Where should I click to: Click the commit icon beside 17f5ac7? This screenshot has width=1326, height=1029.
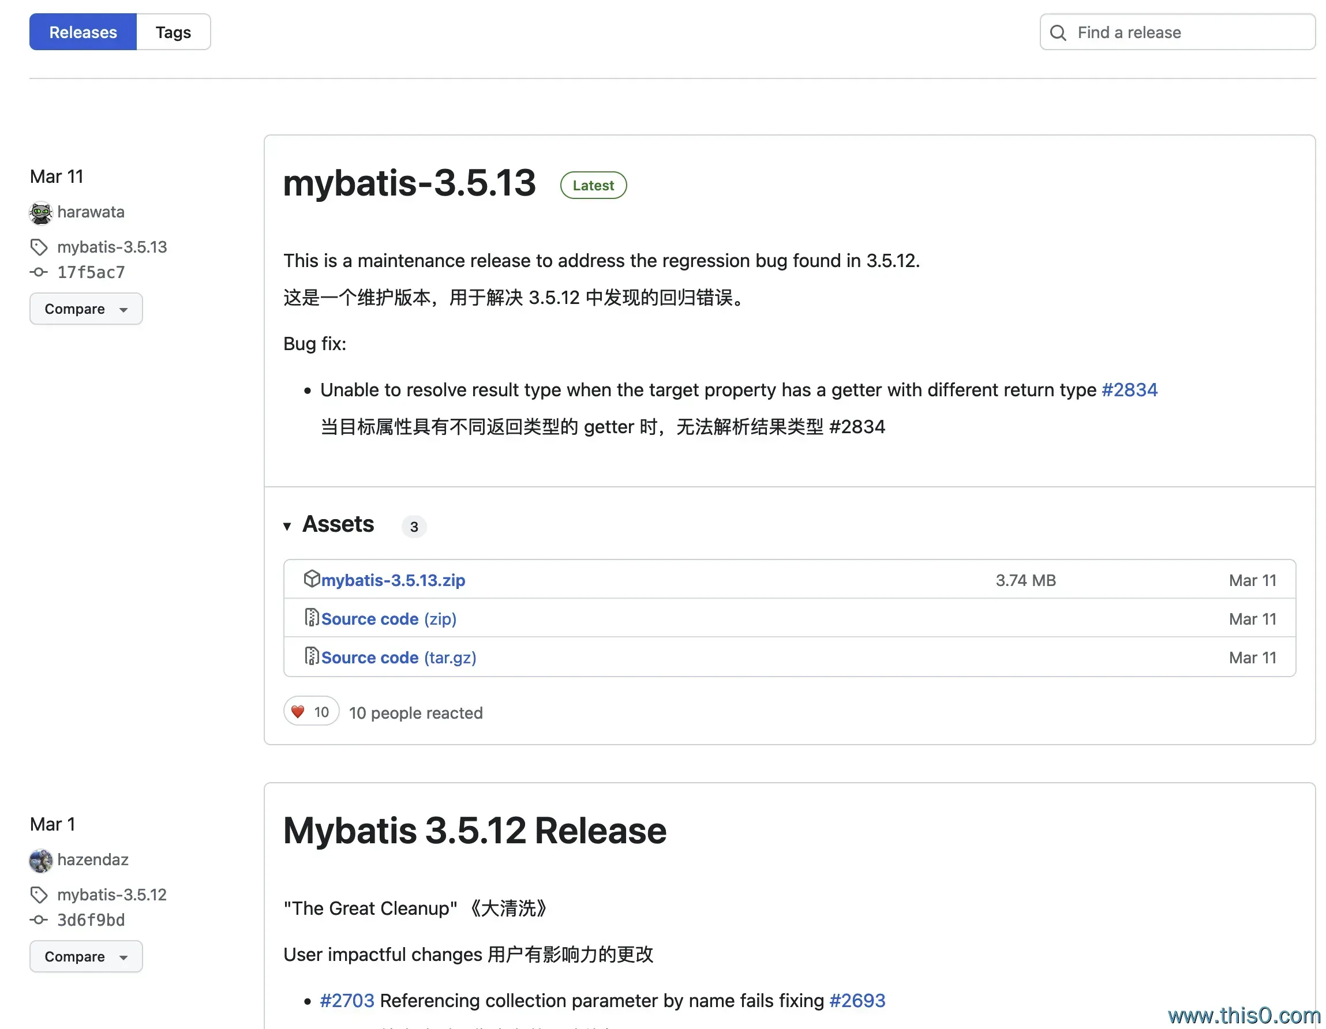(39, 272)
